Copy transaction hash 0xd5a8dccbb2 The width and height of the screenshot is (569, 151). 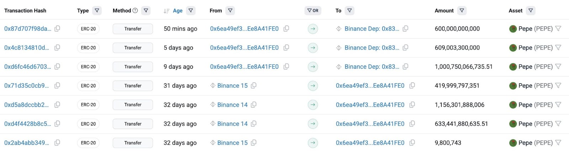pyautogui.click(x=57, y=105)
